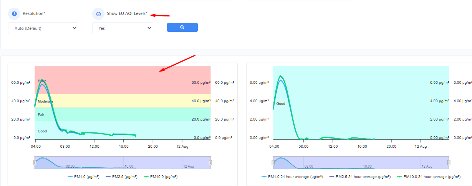Screen dimensions: 472x186
Task: Click left handle of left chart range slider
Action: click(35, 163)
